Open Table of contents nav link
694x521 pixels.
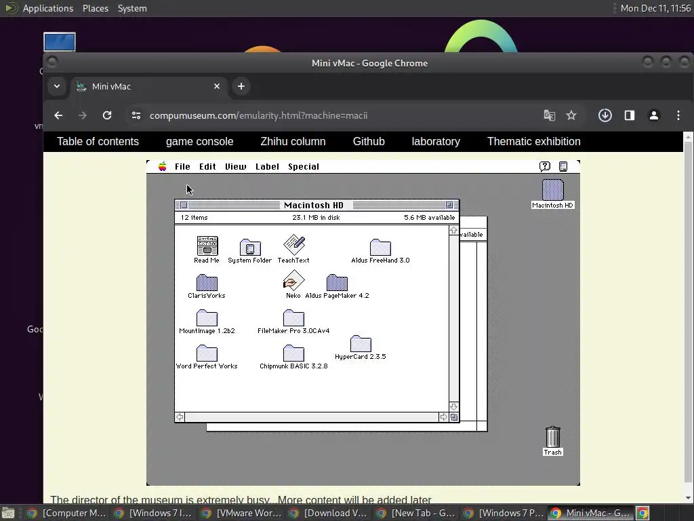tap(98, 141)
